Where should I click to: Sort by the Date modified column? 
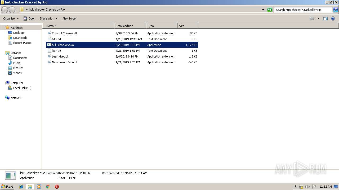pyautogui.click(x=130, y=26)
